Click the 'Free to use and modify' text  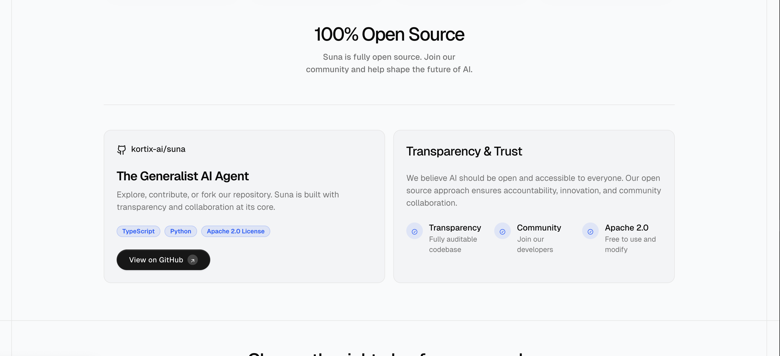[630, 244]
